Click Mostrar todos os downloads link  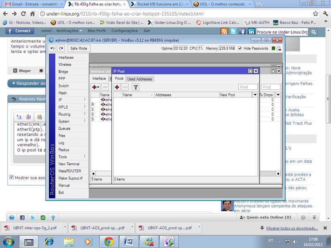tap(292, 228)
